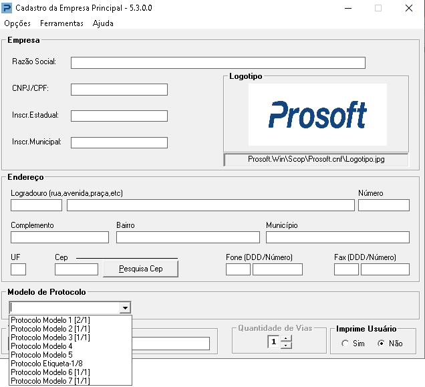Viewport: 425px width, 387px height.
Task: Select Protocolo Etiqueta-1/8 option
Action: (70, 364)
